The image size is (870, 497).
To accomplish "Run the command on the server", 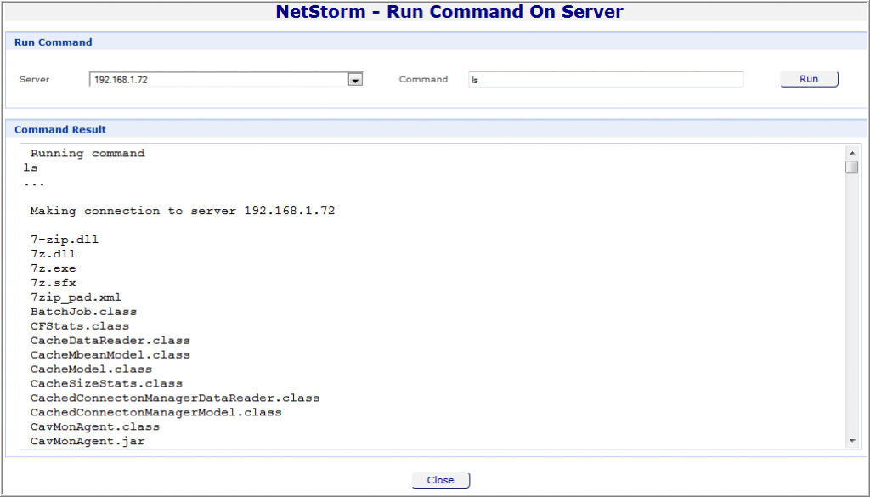I will point(809,79).
